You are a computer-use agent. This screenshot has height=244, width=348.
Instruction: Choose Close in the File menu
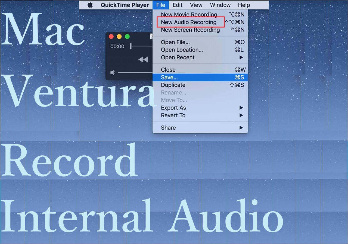point(200,70)
